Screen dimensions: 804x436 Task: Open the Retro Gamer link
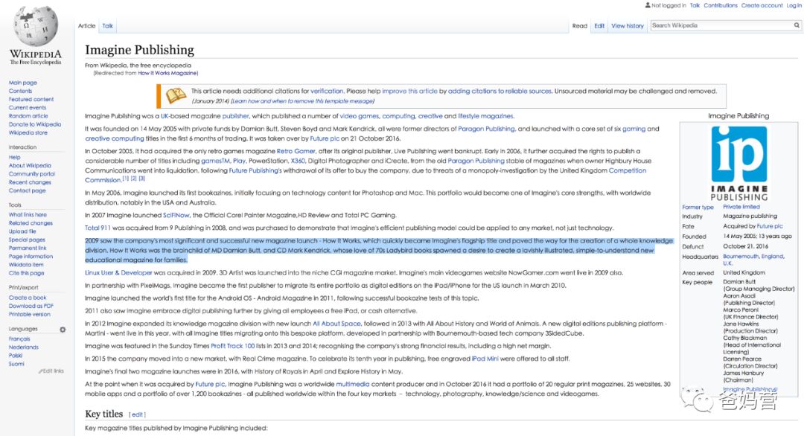coord(296,151)
